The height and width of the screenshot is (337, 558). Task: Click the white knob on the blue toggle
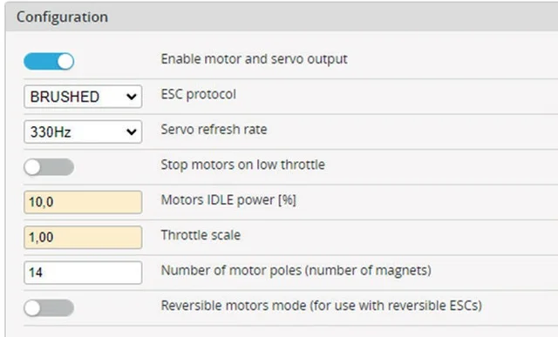(x=65, y=62)
